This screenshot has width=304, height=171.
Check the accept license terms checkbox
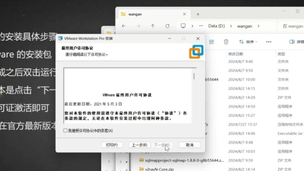(x=65, y=130)
